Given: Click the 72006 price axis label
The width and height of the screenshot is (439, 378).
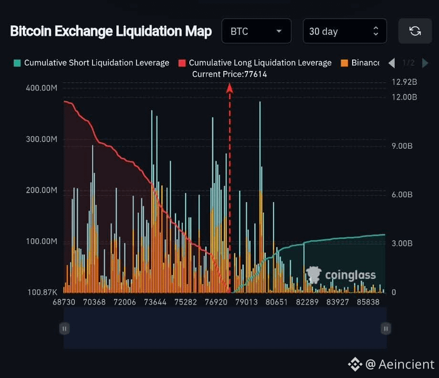Looking at the screenshot, I should coord(125,302).
